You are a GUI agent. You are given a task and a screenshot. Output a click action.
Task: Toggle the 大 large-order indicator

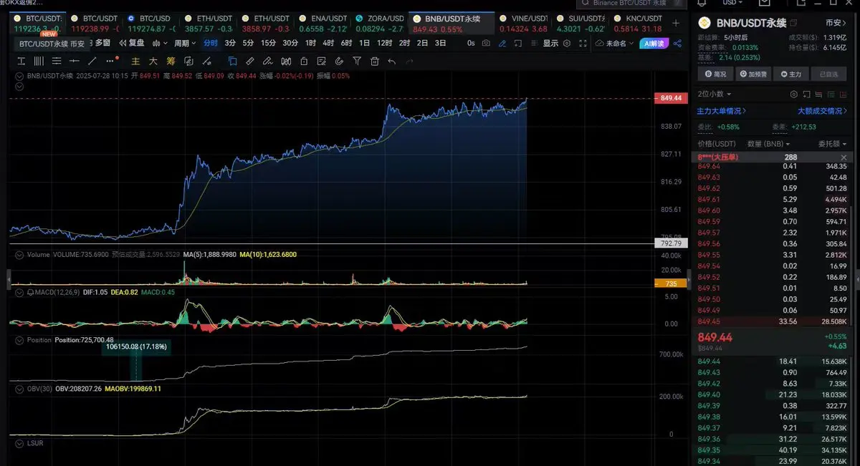(153, 61)
